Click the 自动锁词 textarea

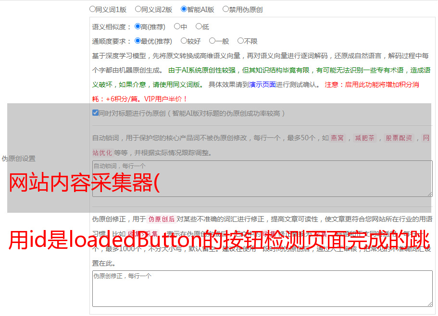263,179
